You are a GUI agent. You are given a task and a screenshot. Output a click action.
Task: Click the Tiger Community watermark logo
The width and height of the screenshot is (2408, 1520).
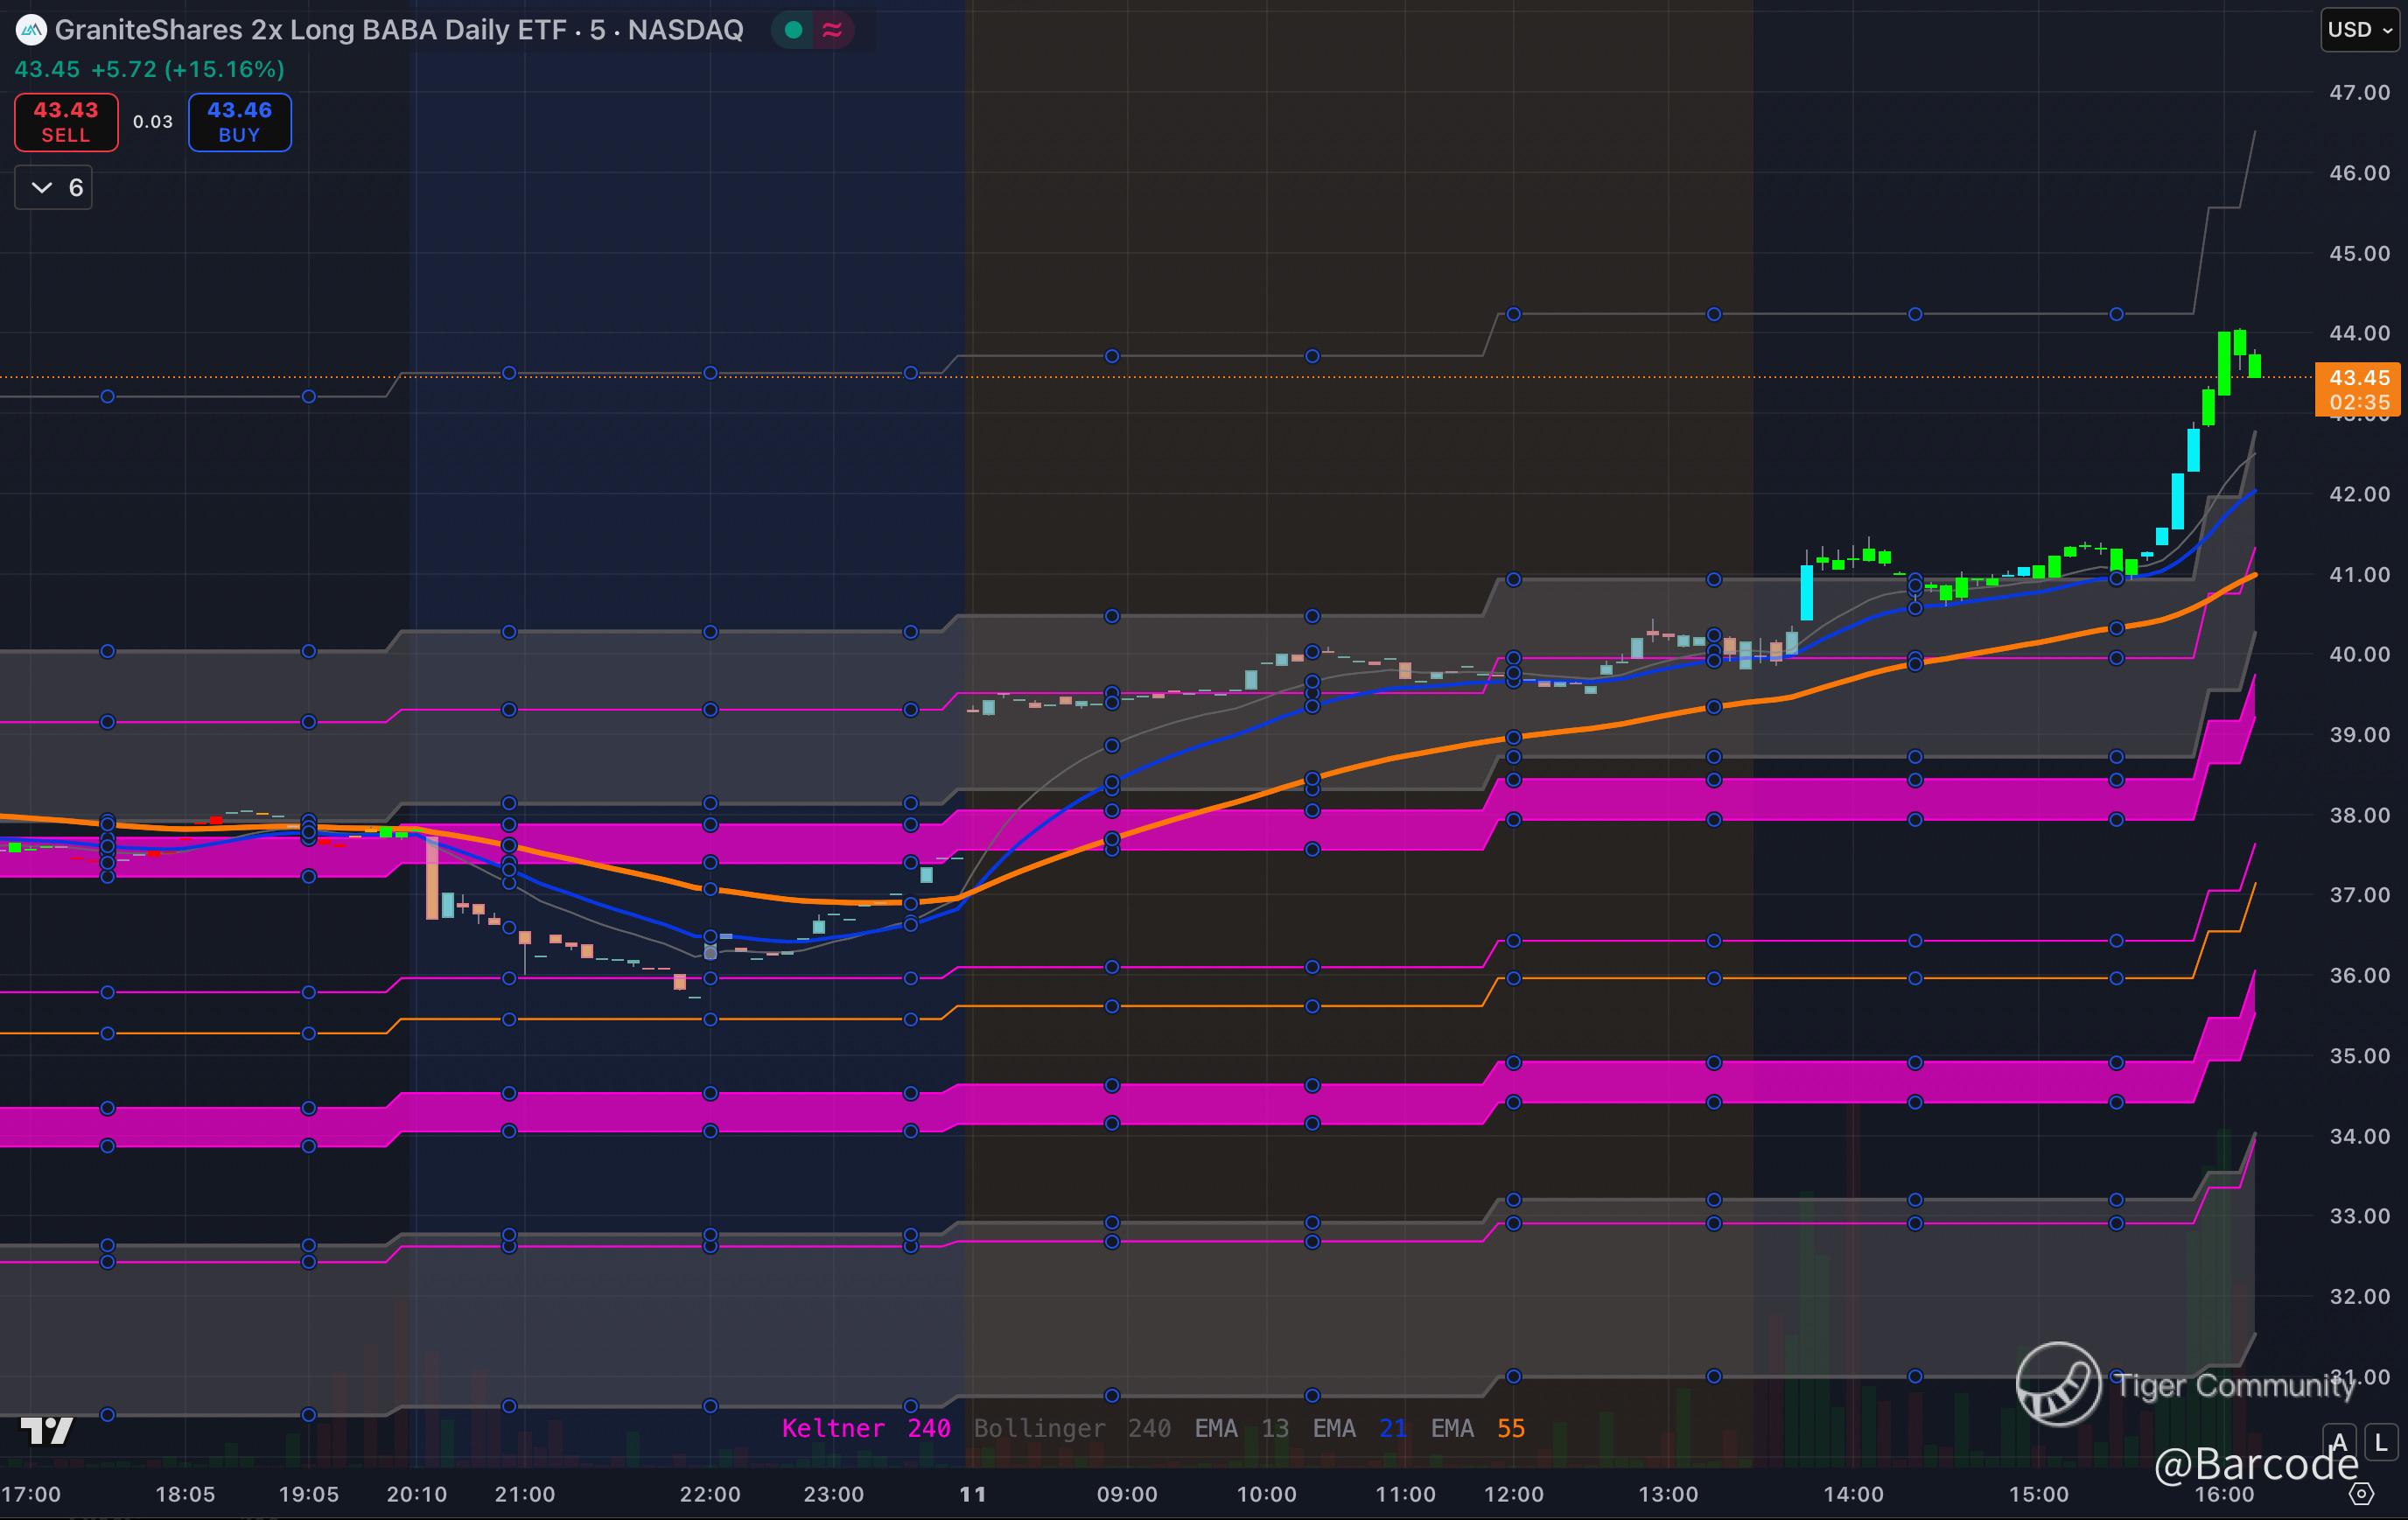pos(2058,1384)
